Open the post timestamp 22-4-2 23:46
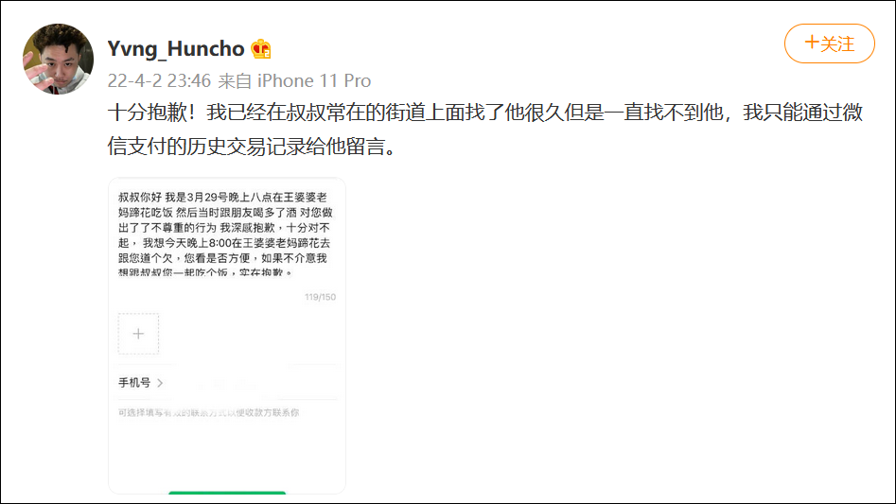 click(x=159, y=81)
